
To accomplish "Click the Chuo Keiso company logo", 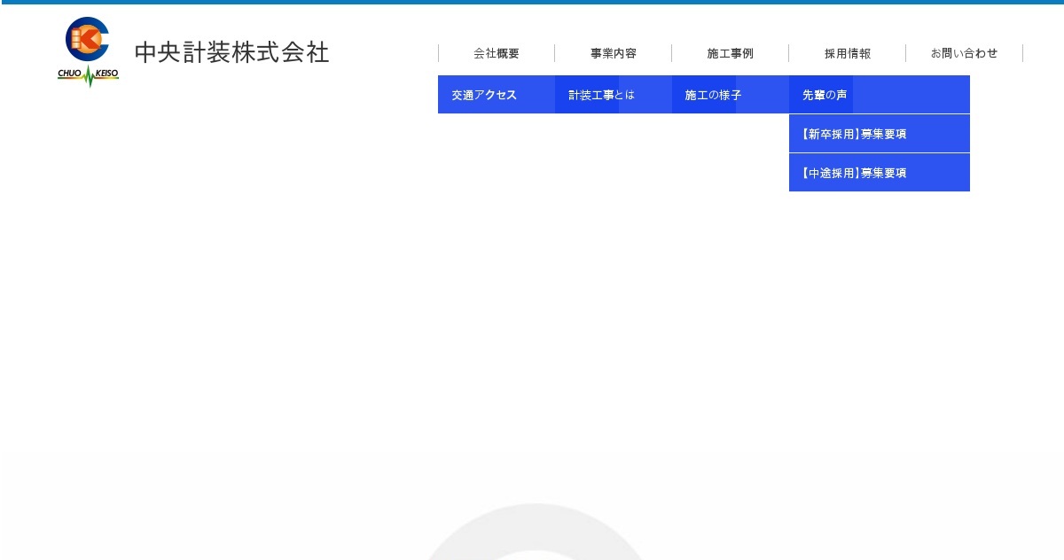I will pos(88,51).
